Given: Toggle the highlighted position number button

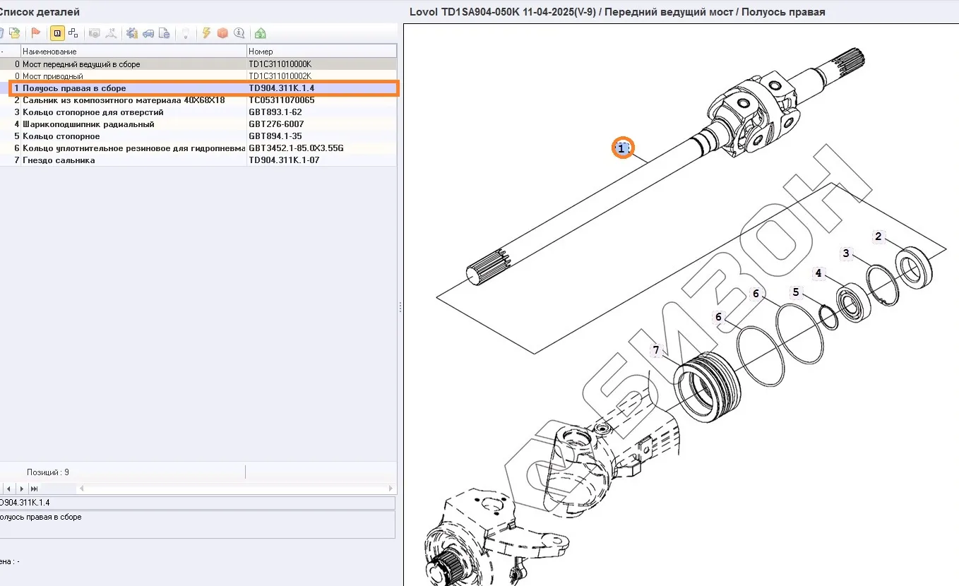Looking at the screenshot, I should click(x=57, y=33).
